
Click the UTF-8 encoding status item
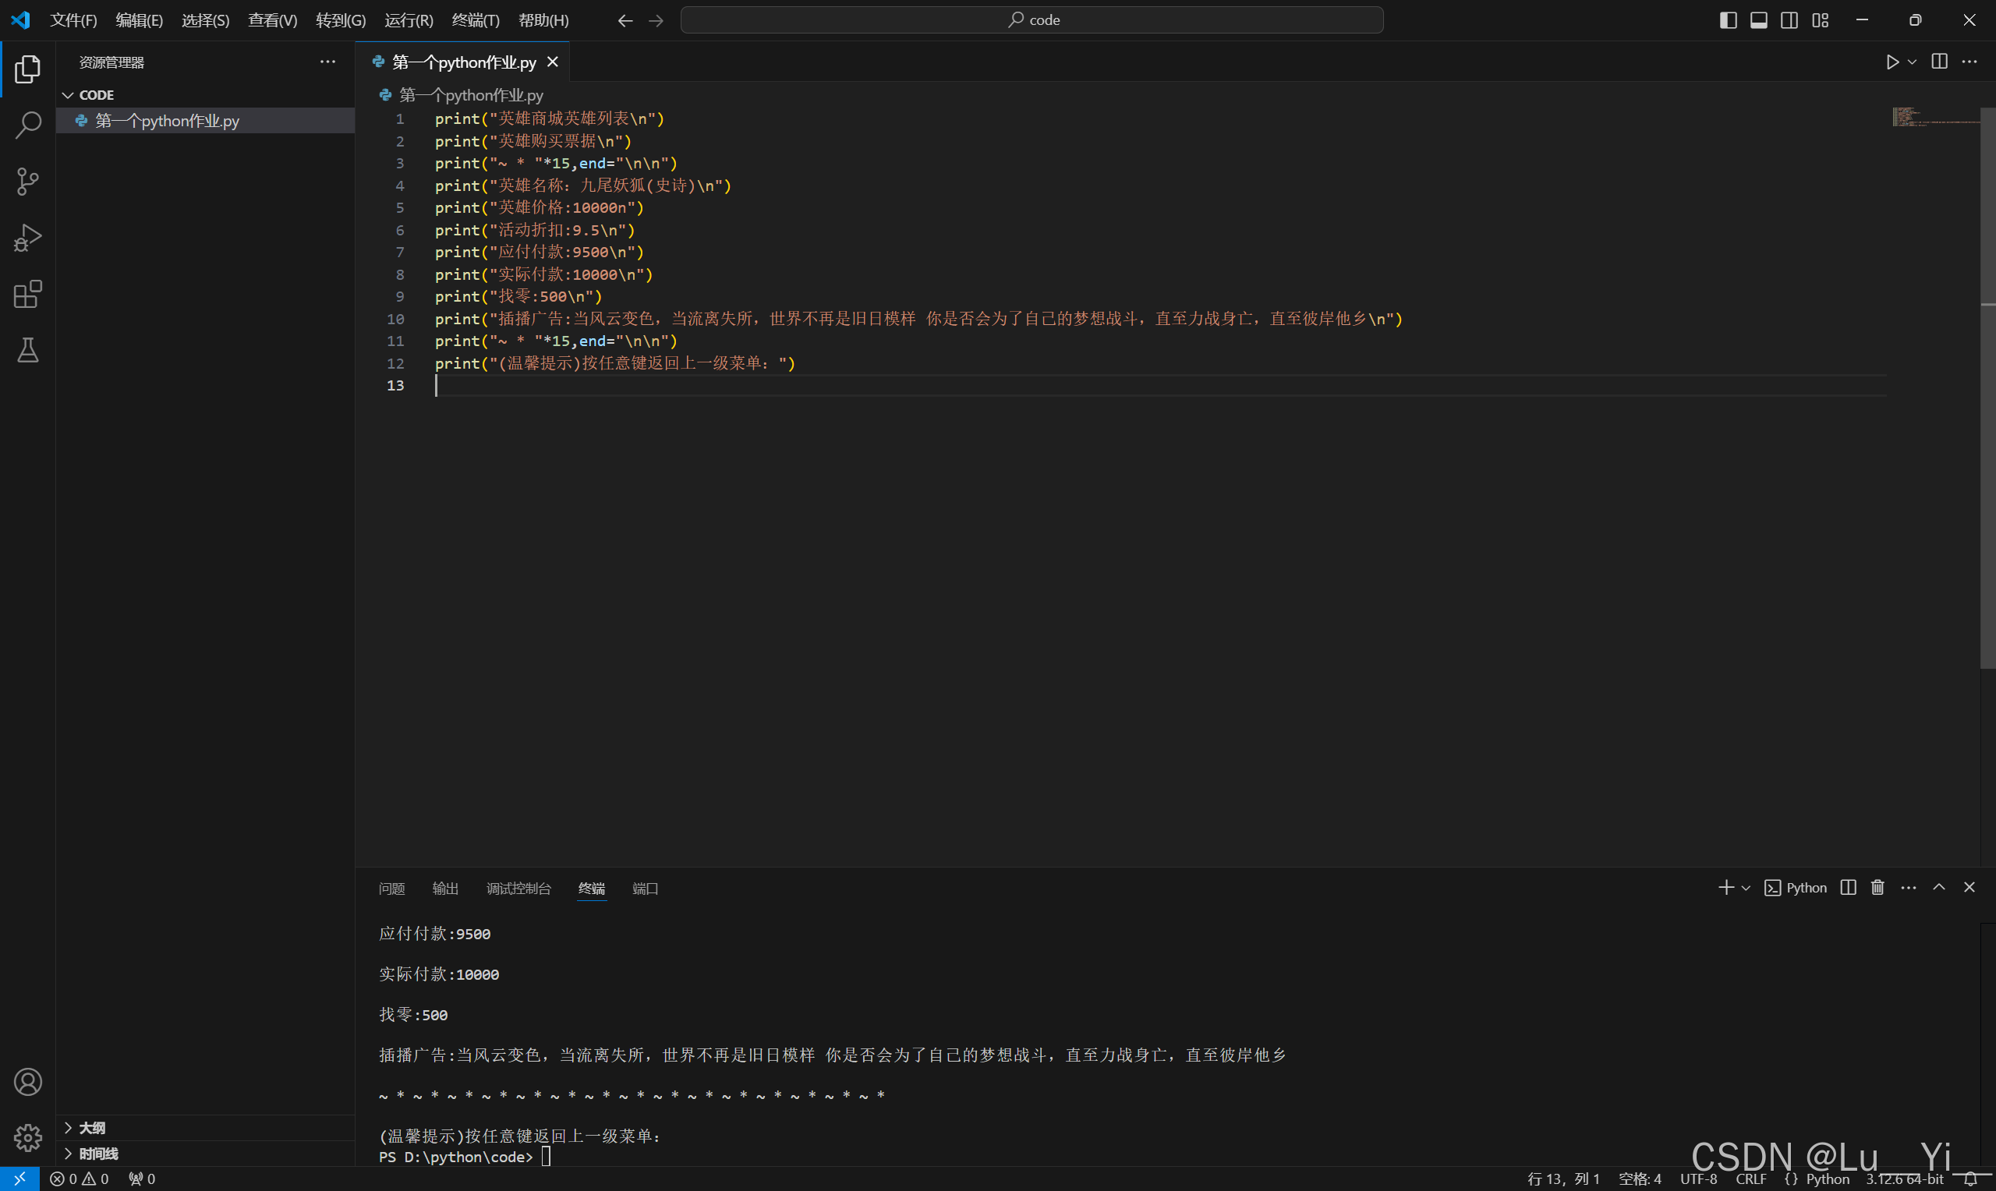pos(1698,1179)
